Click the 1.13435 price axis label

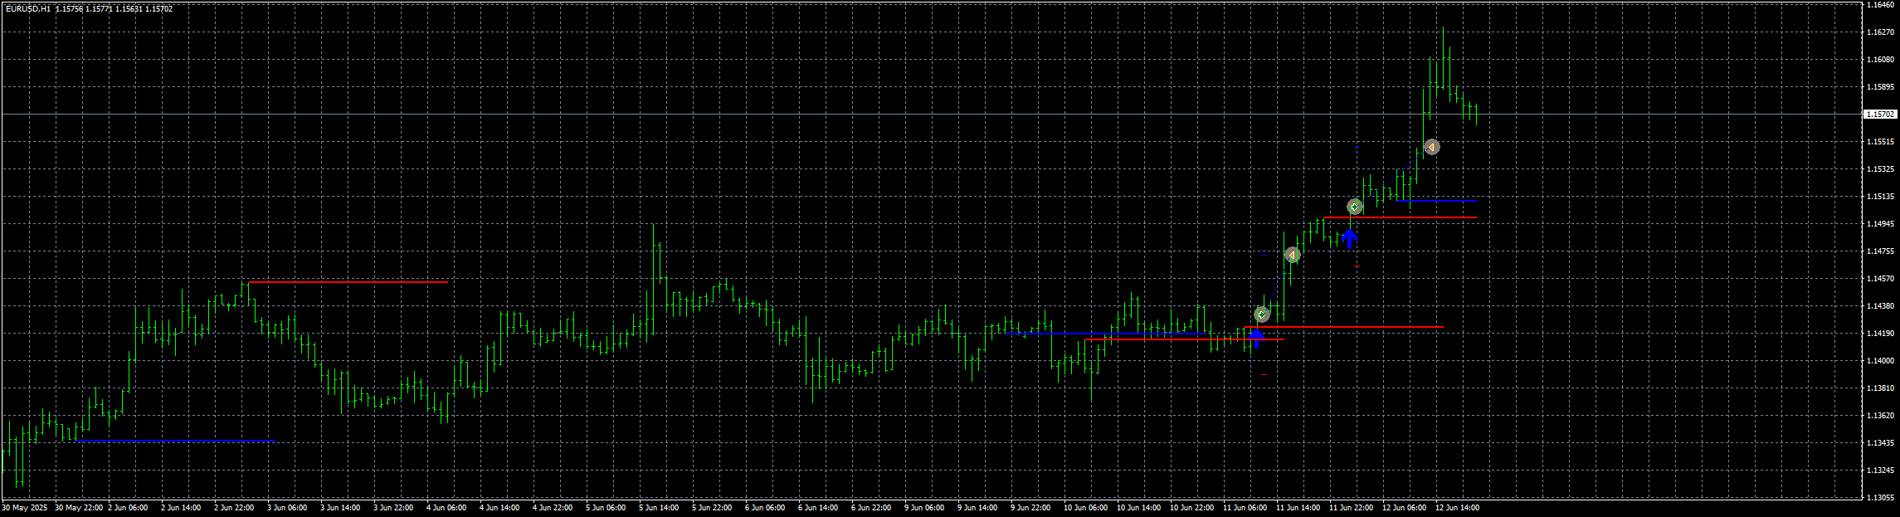click(1879, 443)
